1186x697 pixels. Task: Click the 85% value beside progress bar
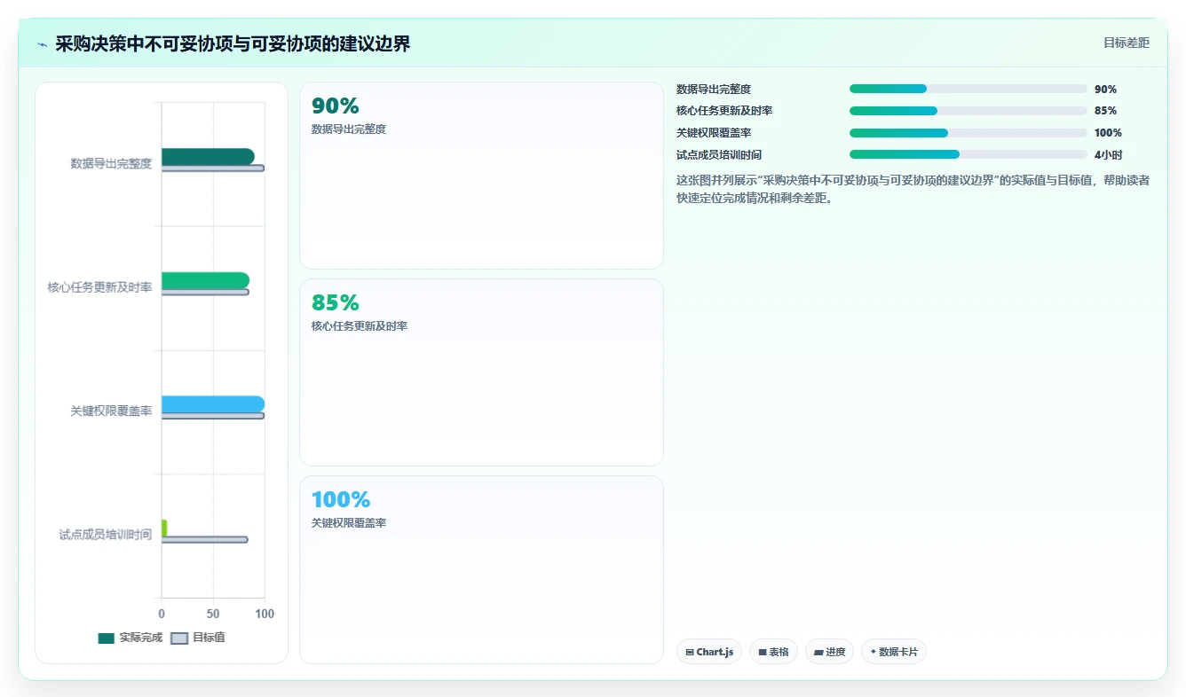[1105, 111]
